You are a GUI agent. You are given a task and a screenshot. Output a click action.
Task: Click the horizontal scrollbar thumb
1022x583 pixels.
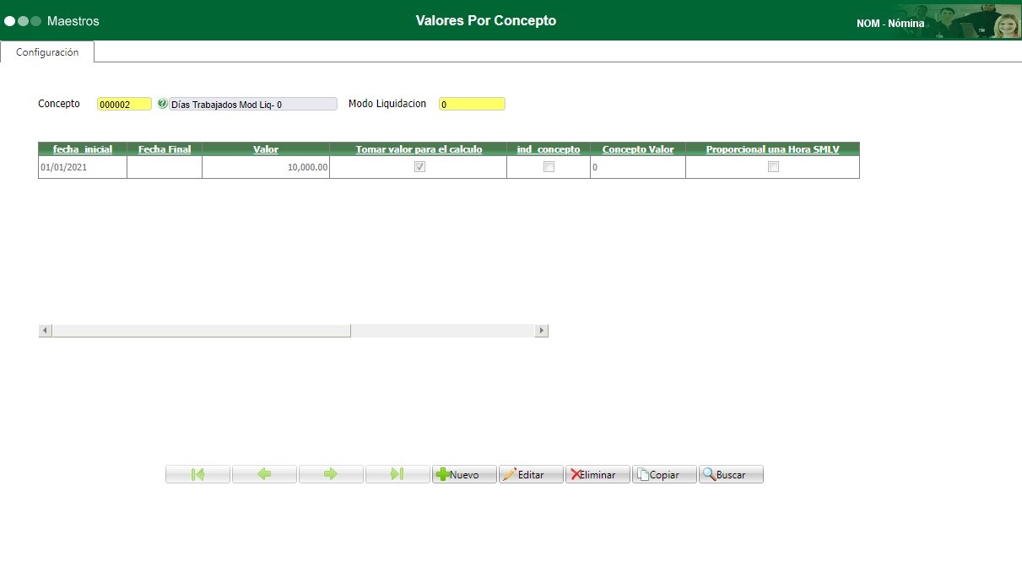[x=201, y=331]
